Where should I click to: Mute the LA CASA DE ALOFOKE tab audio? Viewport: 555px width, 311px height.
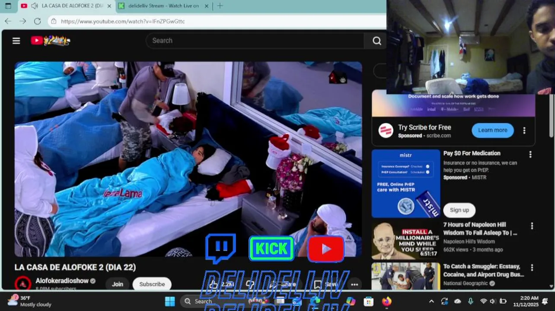(34, 6)
